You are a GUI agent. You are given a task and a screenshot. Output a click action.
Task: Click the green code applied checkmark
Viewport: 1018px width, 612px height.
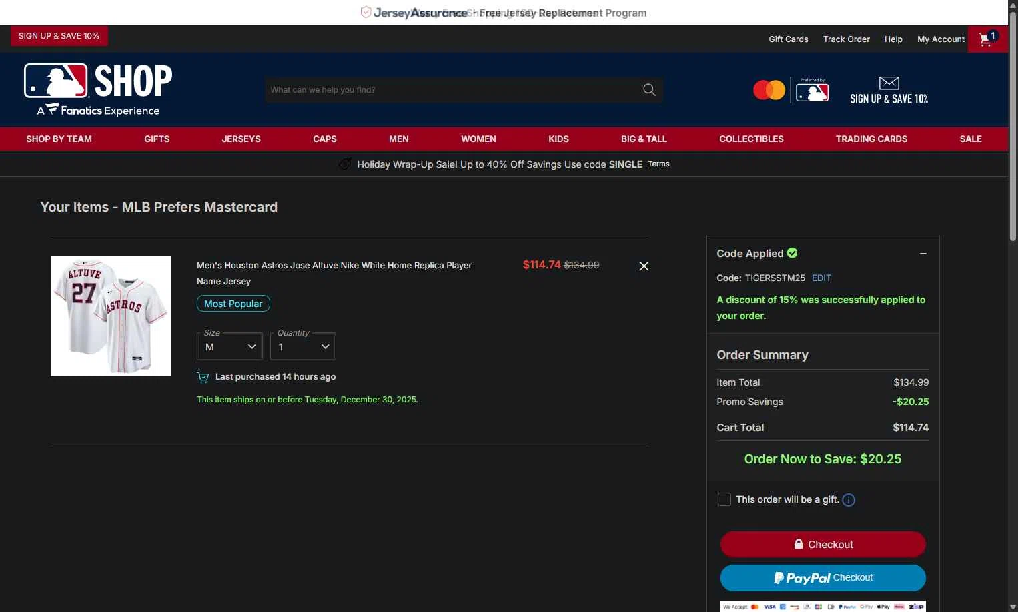click(793, 253)
